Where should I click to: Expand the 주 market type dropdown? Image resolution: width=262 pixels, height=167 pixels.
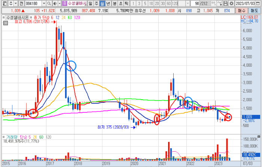coord(16,3)
